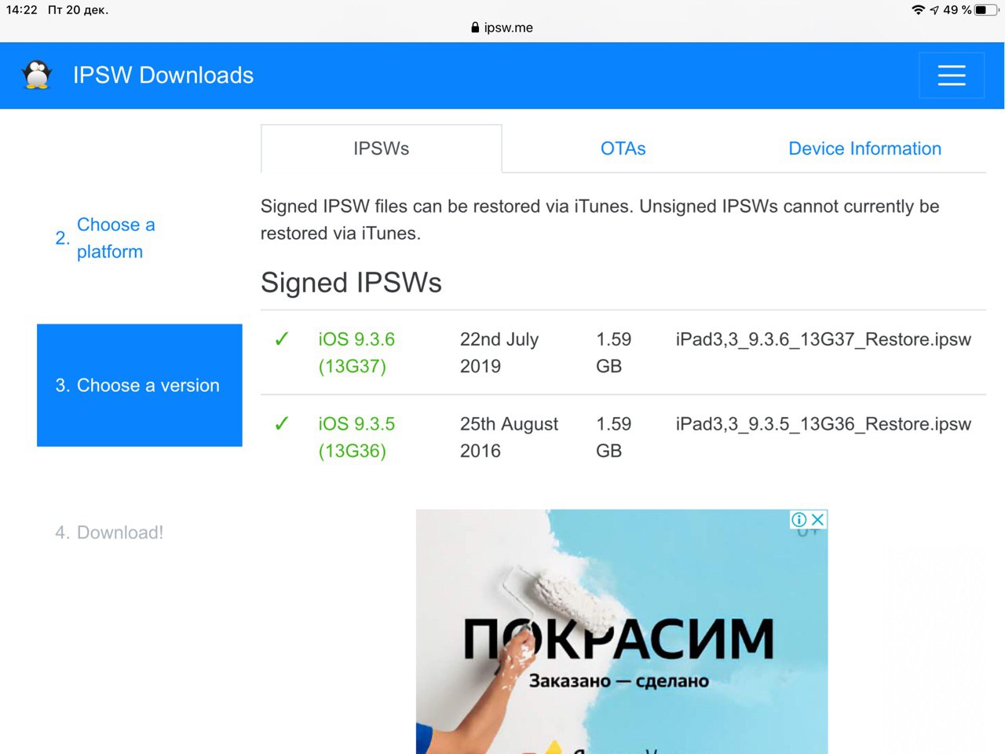Screen dimensions: 1005x754
Task: Open the ad info icon
Action: 799,519
